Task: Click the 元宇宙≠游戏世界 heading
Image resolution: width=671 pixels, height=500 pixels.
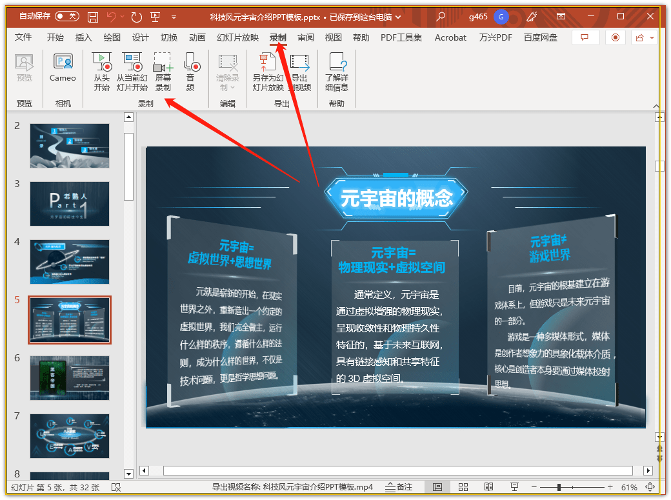Action: (x=550, y=248)
